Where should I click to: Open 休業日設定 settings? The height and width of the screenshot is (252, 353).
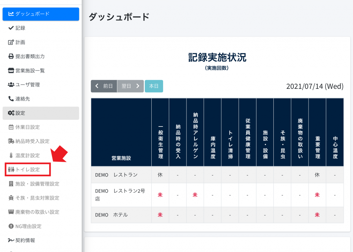click(x=41, y=127)
